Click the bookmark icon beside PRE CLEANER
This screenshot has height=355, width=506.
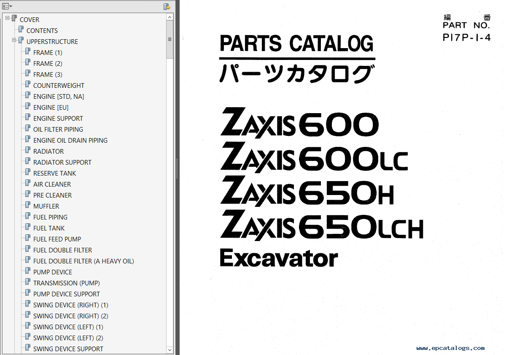(x=28, y=195)
